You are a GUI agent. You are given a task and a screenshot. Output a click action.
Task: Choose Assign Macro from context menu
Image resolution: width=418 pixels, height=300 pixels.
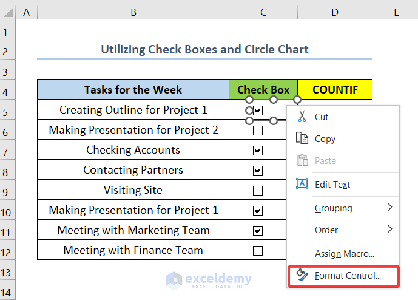(x=344, y=253)
